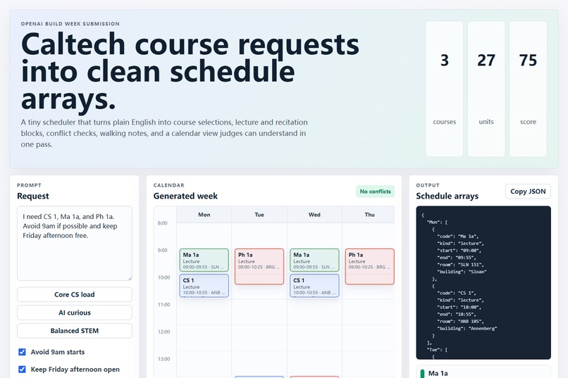Select the Core CS load preset

(75, 294)
